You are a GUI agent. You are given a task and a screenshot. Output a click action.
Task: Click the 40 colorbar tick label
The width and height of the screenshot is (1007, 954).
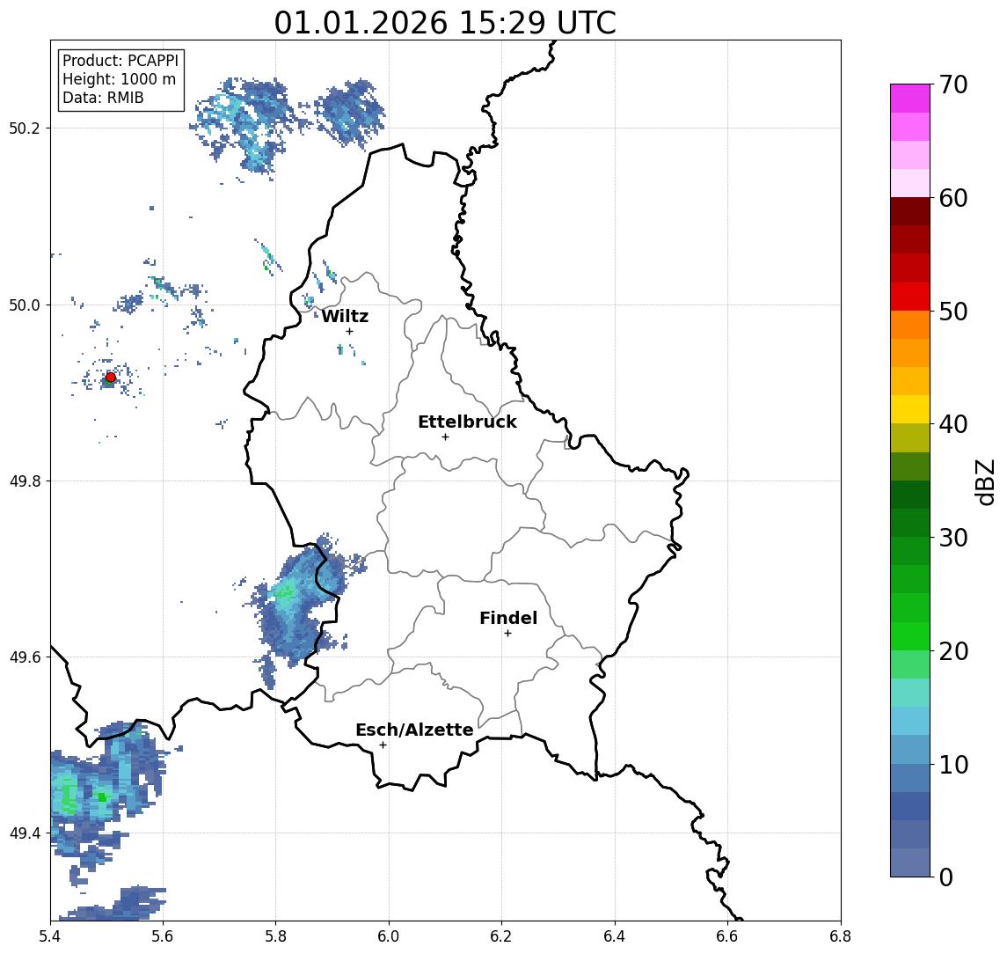[953, 424]
